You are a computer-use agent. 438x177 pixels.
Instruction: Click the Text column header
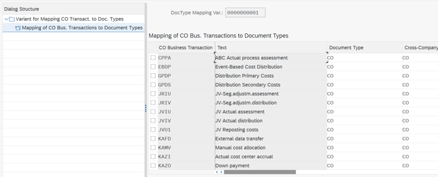click(x=222, y=48)
